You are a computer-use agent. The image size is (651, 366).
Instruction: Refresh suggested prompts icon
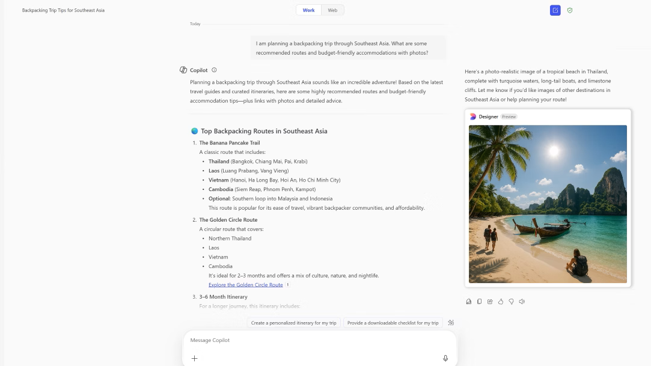451,322
